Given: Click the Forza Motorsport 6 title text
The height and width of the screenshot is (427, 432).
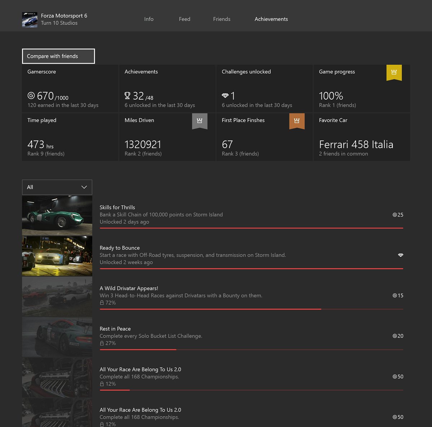Looking at the screenshot, I should (64, 16).
